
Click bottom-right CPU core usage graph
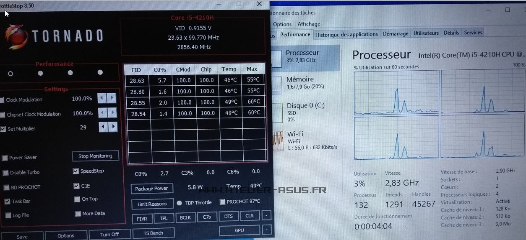483,136
